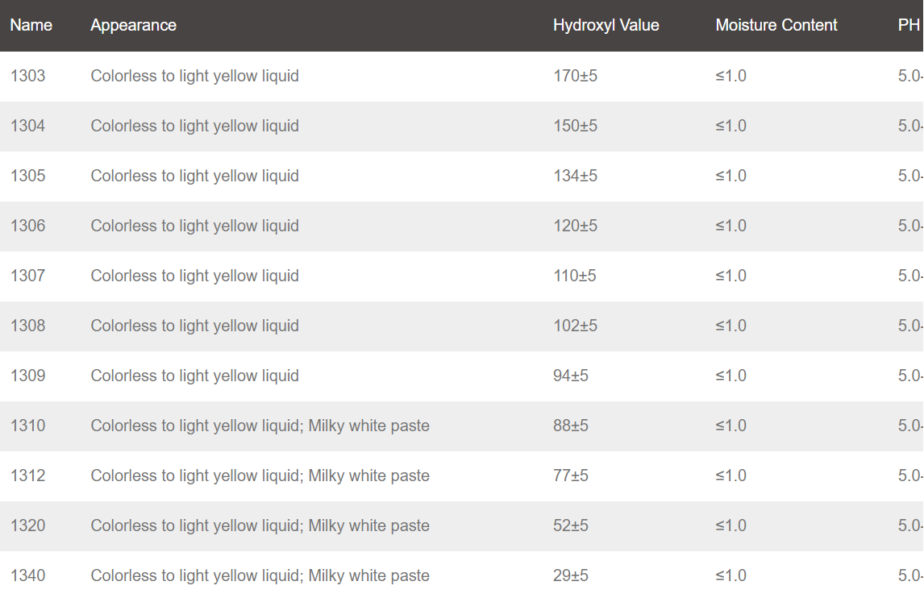Image resolution: width=924 pixels, height=594 pixels.
Task: Click the Appearance column header
Action: click(x=133, y=25)
